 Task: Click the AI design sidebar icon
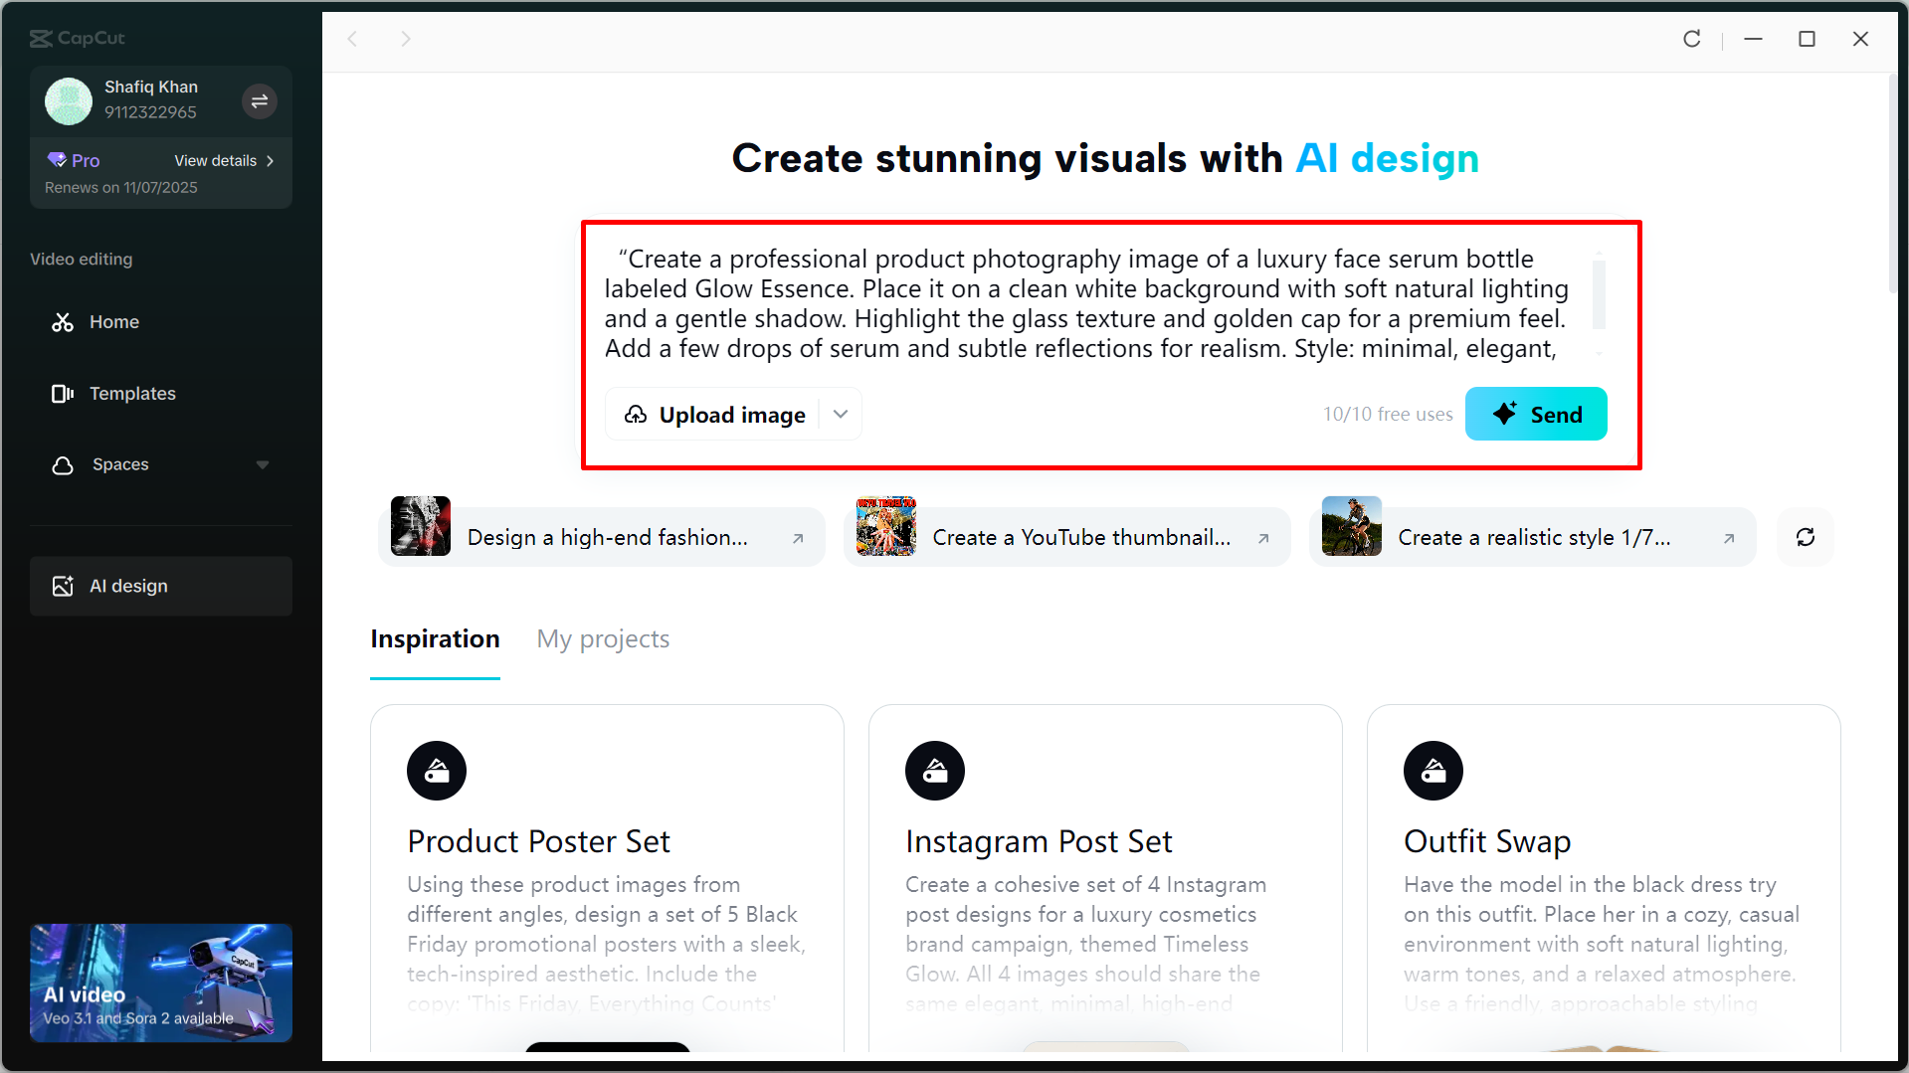coord(63,586)
